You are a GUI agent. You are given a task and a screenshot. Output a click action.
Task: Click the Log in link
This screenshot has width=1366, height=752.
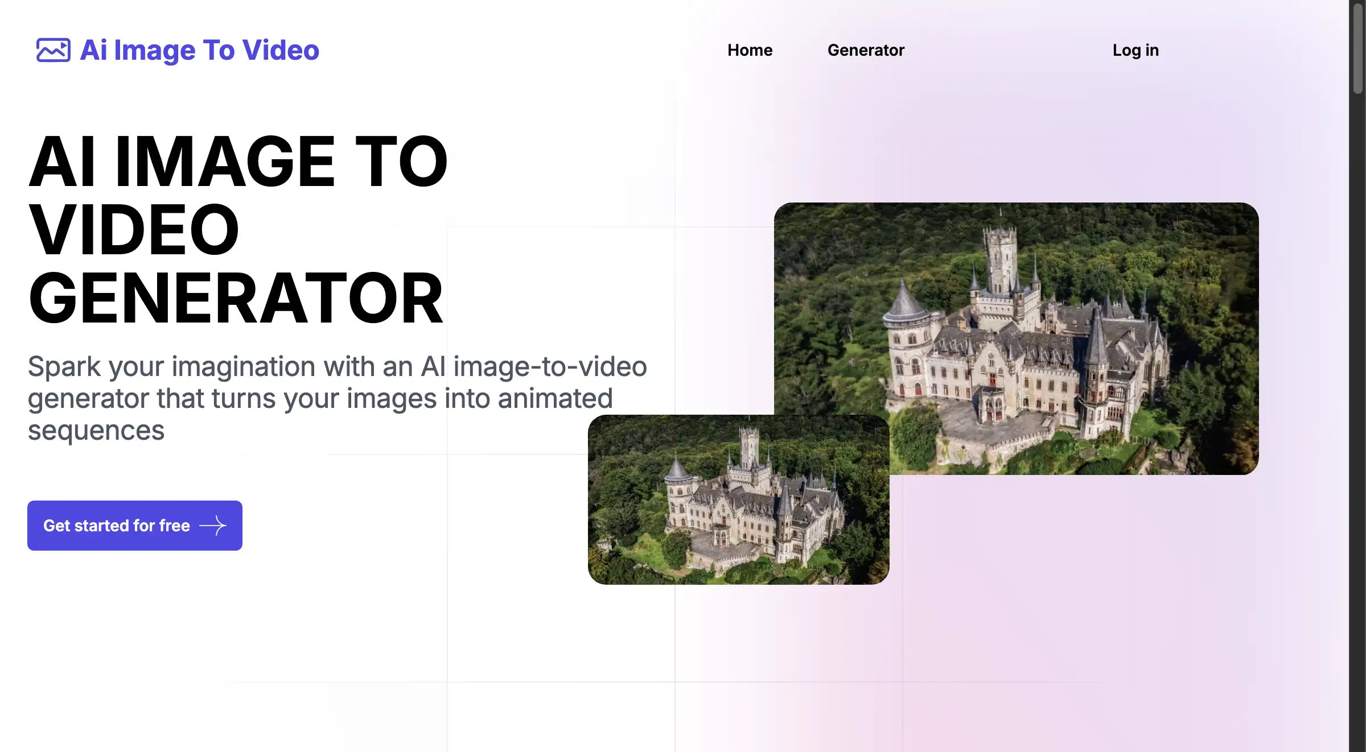tap(1135, 50)
